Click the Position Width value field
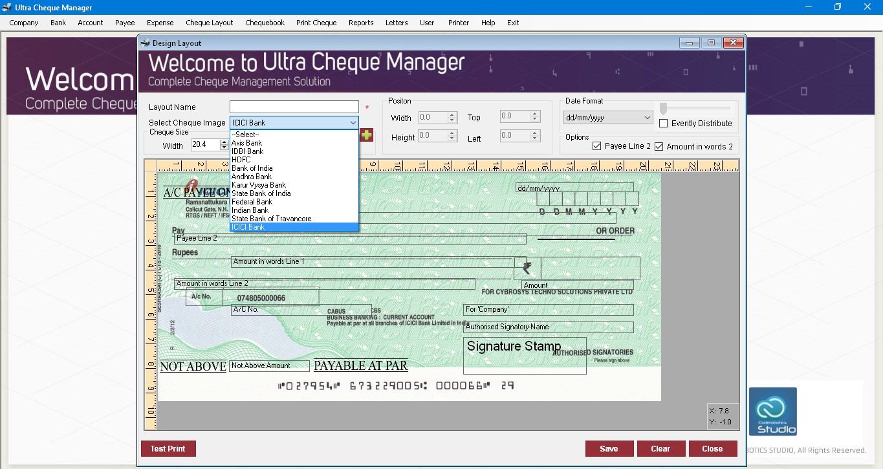 pos(433,118)
